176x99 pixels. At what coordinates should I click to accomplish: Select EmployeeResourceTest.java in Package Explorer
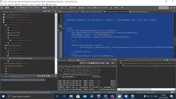click(x=23, y=58)
